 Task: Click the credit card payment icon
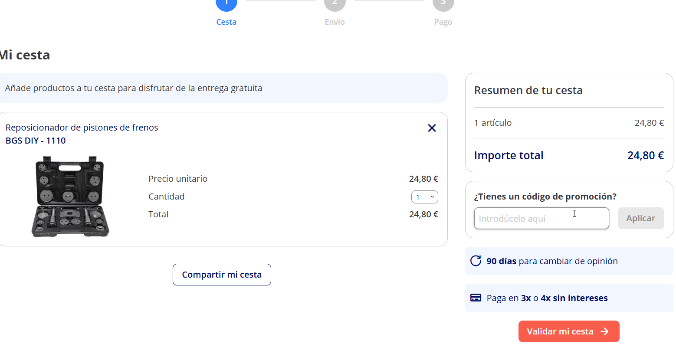click(x=476, y=298)
